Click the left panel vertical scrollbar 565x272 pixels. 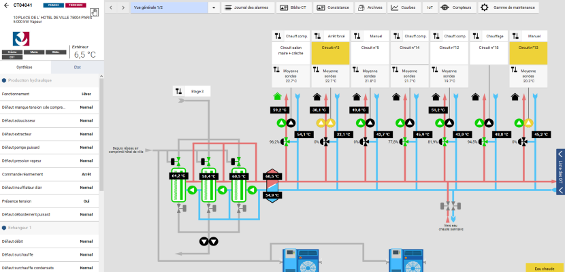[x=101, y=133]
